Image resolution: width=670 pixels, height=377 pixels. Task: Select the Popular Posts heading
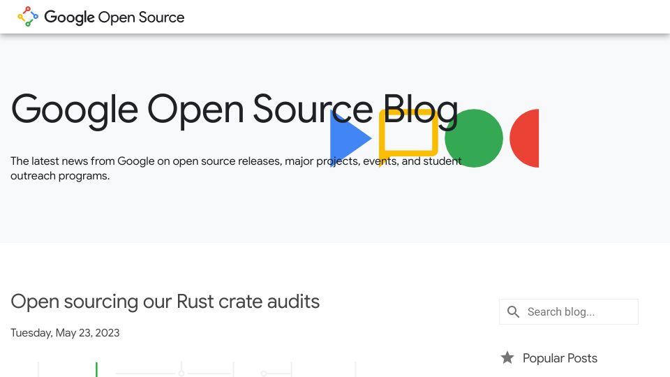[x=560, y=358]
